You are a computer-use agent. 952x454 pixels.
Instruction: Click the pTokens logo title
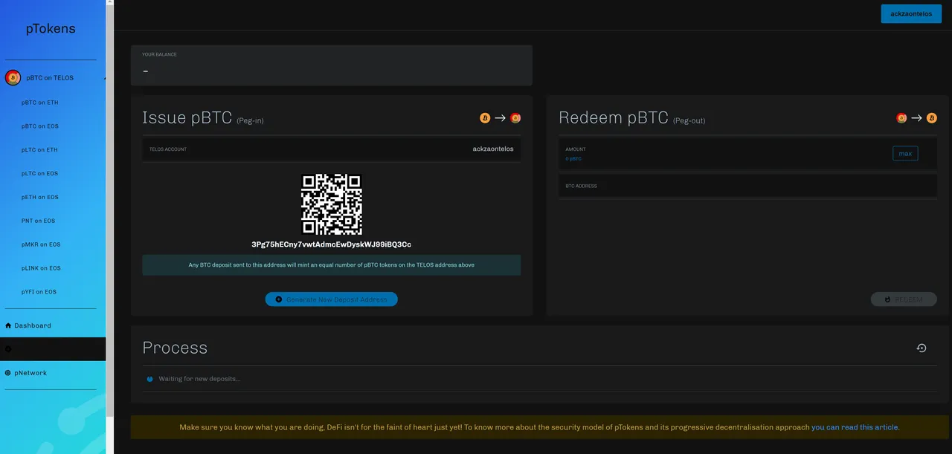51,29
